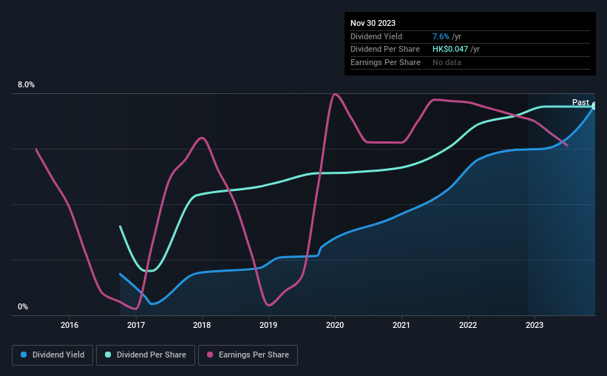Click the 2022 x-axis year label
Image resolution: width=607 pixels, height=376 pixels.
coord(468,325)
